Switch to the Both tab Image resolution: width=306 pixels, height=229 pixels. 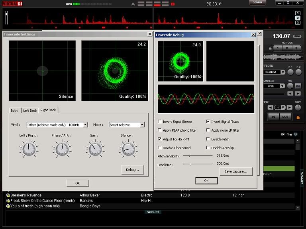15,111
